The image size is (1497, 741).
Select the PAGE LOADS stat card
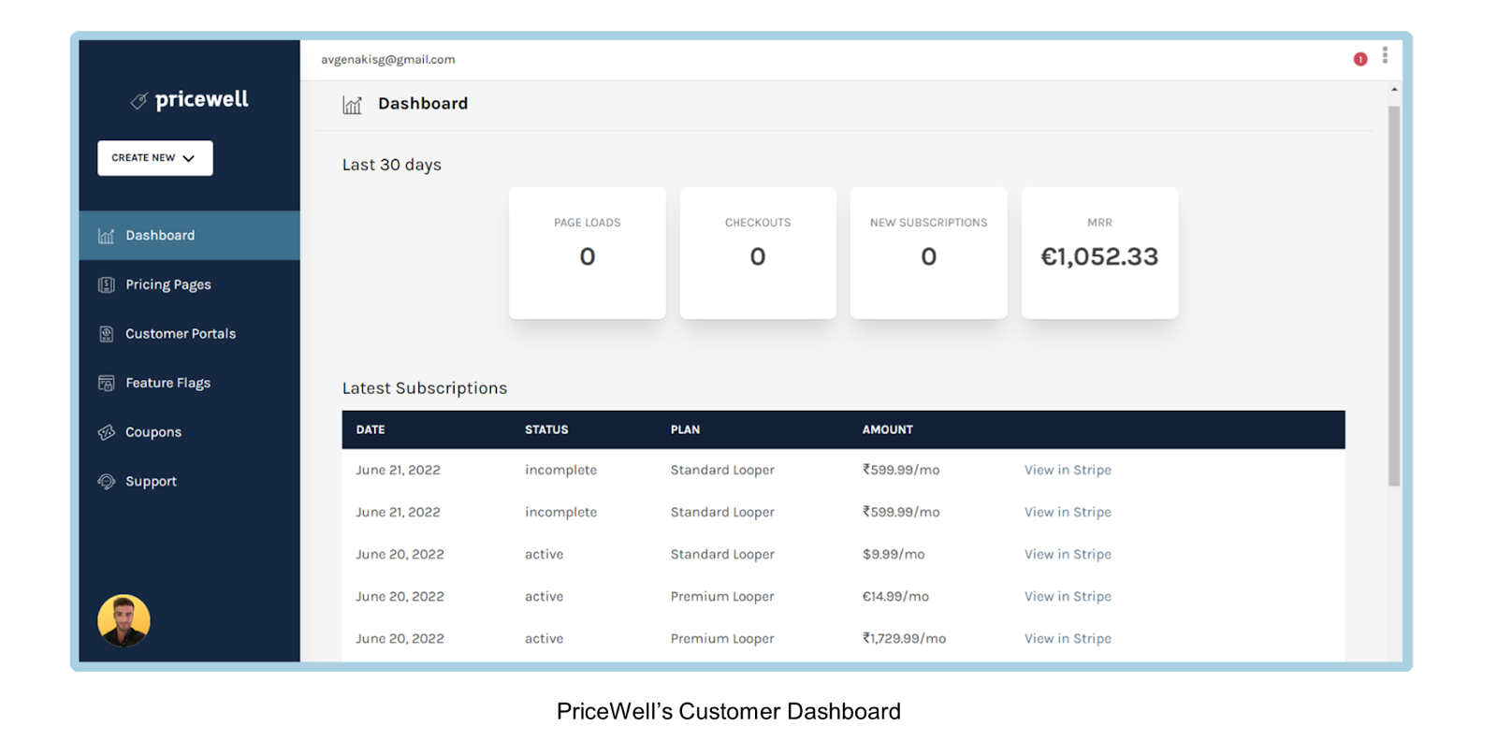coord(588,253)
